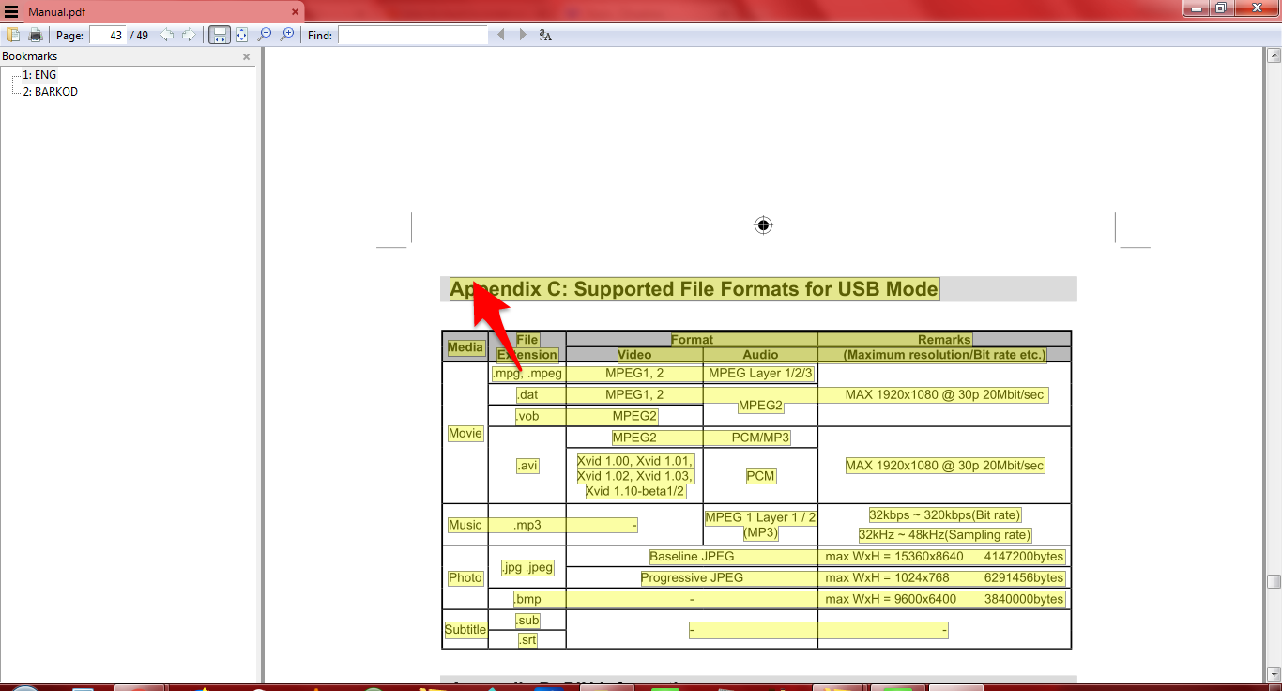Click the 'Xvid 1.10-beta1/2' text
Screen dimensions: 1282x691
(634, 491)
